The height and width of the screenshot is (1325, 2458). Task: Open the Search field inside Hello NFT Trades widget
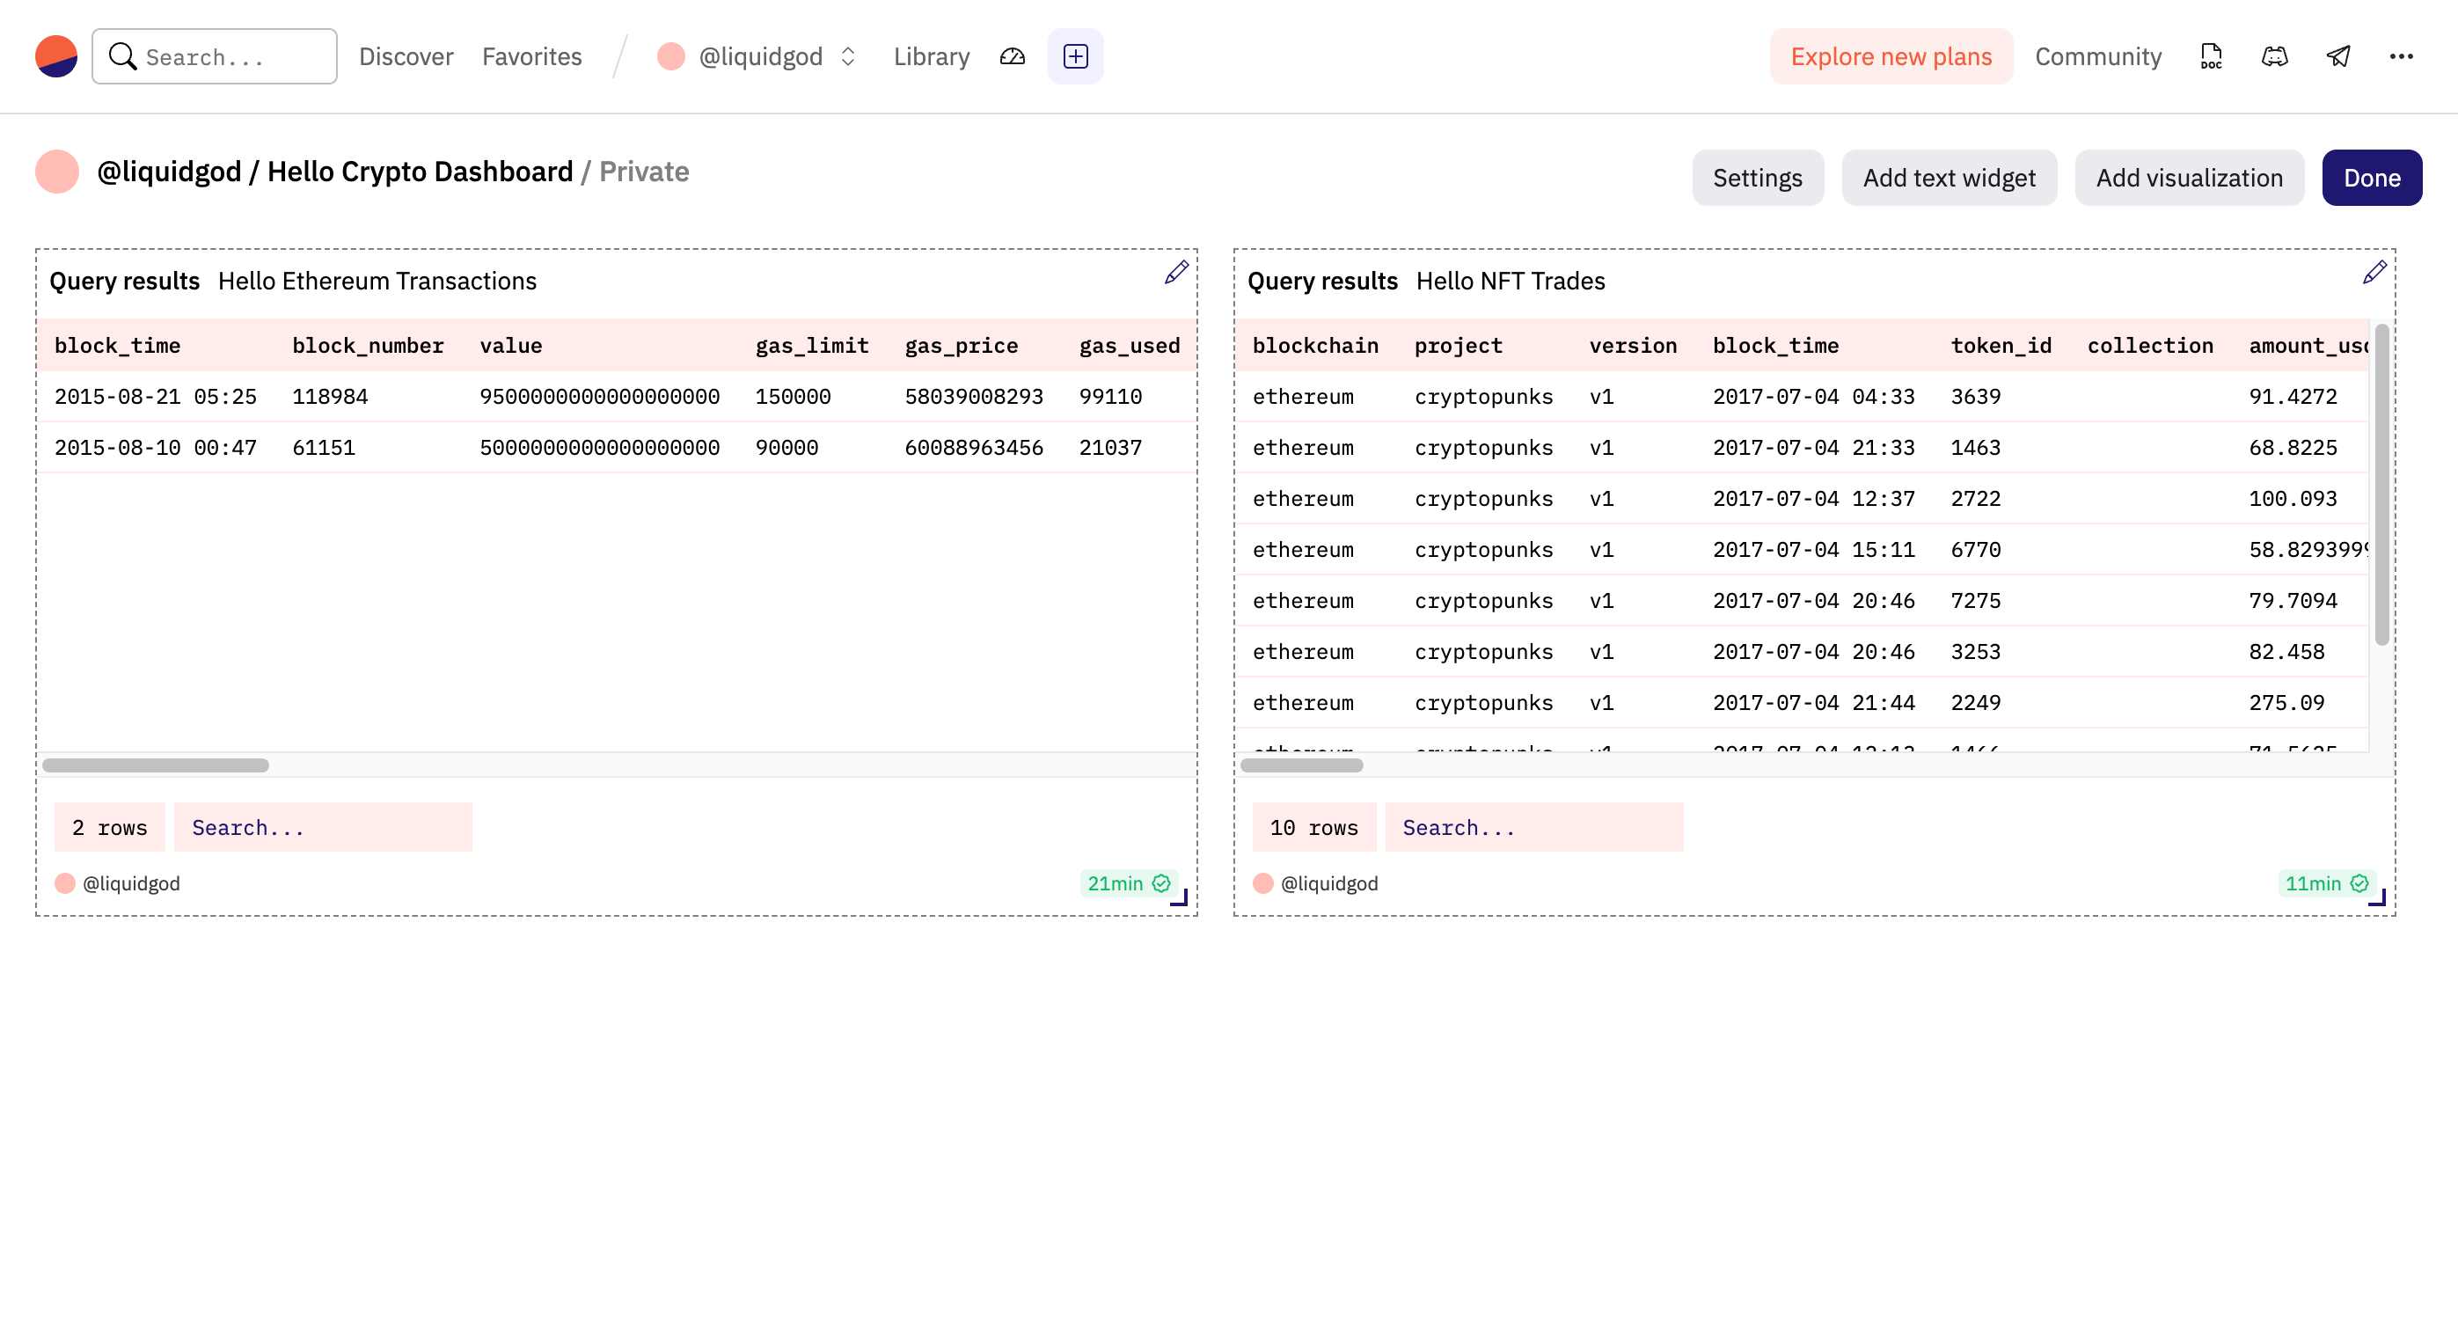click(x=1533, y=827)
